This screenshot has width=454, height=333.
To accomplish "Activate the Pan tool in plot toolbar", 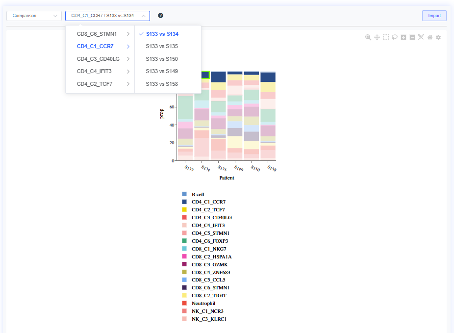I will tap(377, 37).
